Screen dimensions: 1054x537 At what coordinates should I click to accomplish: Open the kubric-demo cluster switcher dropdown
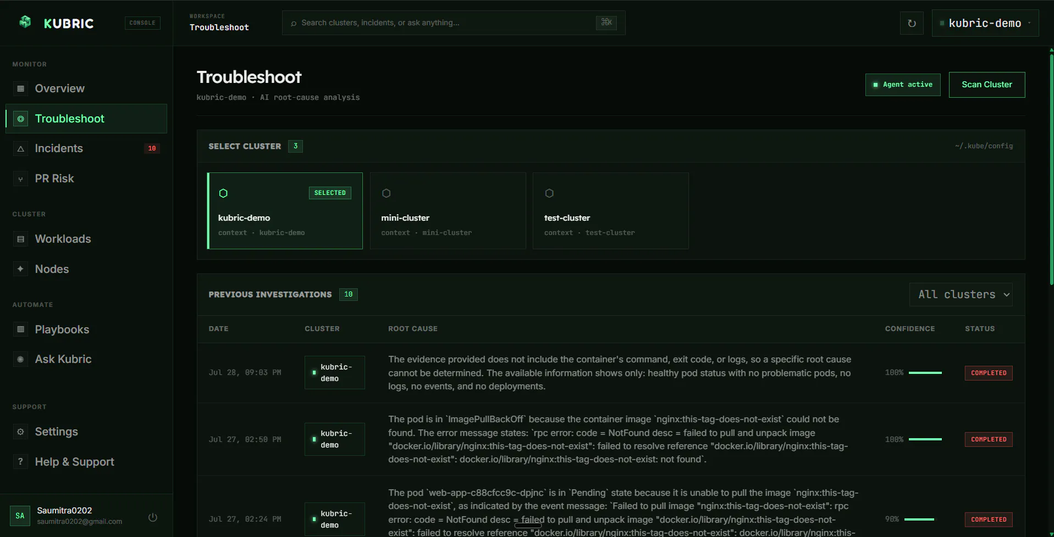(x=985, y=23)
